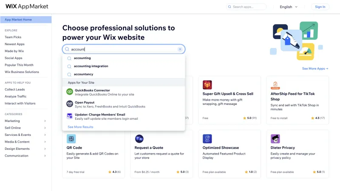The width and height of the screenshot is (340, 191).
Task: Click the Open Payout app icon
Action: [x=70, y=104]
